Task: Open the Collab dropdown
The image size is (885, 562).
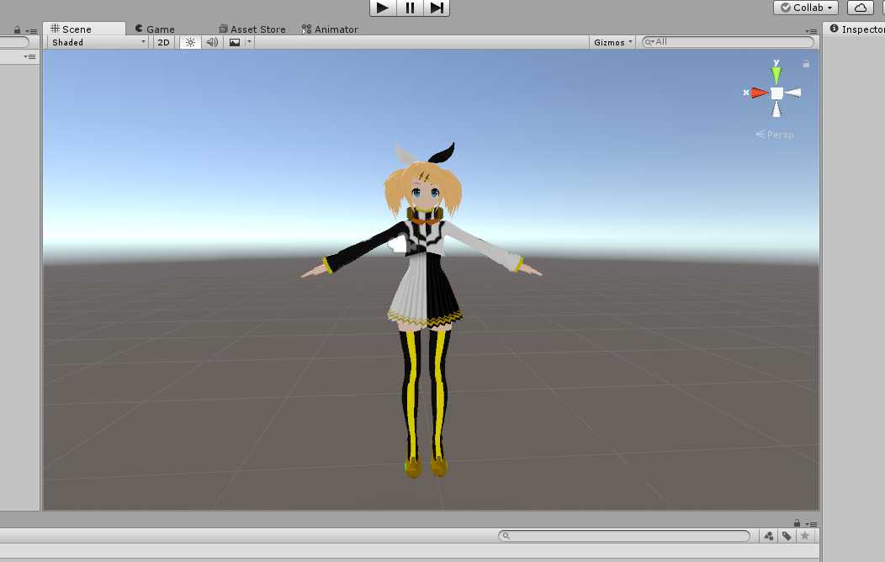Action: click(x=806, y=8)
